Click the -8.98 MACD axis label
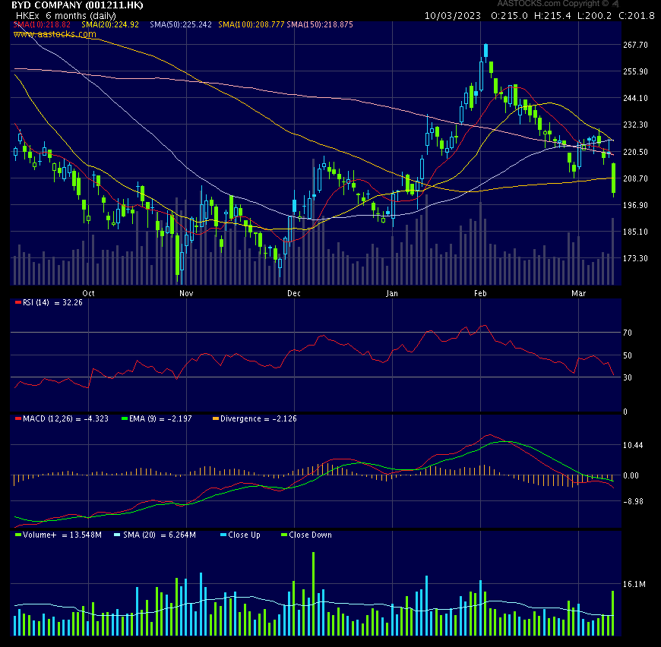Screen dimensions: 661x647 pos(633,501)
